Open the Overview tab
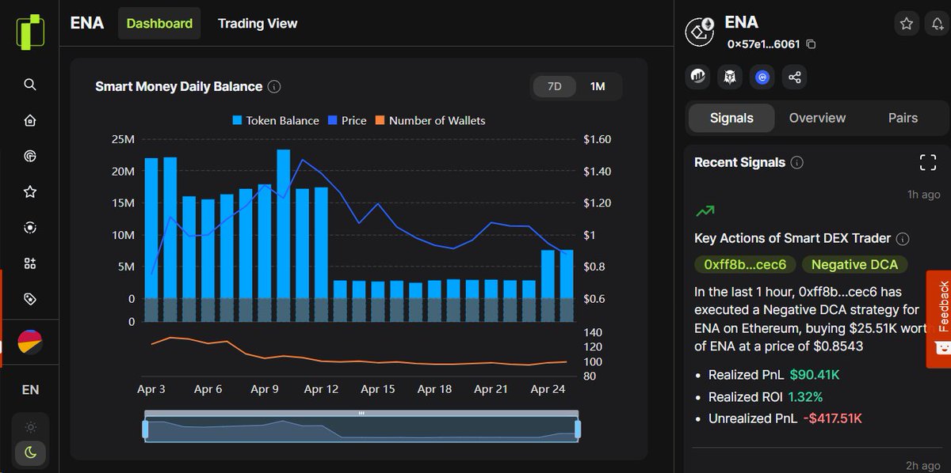Viewport: 951px width, 473px height. [817, 118]
